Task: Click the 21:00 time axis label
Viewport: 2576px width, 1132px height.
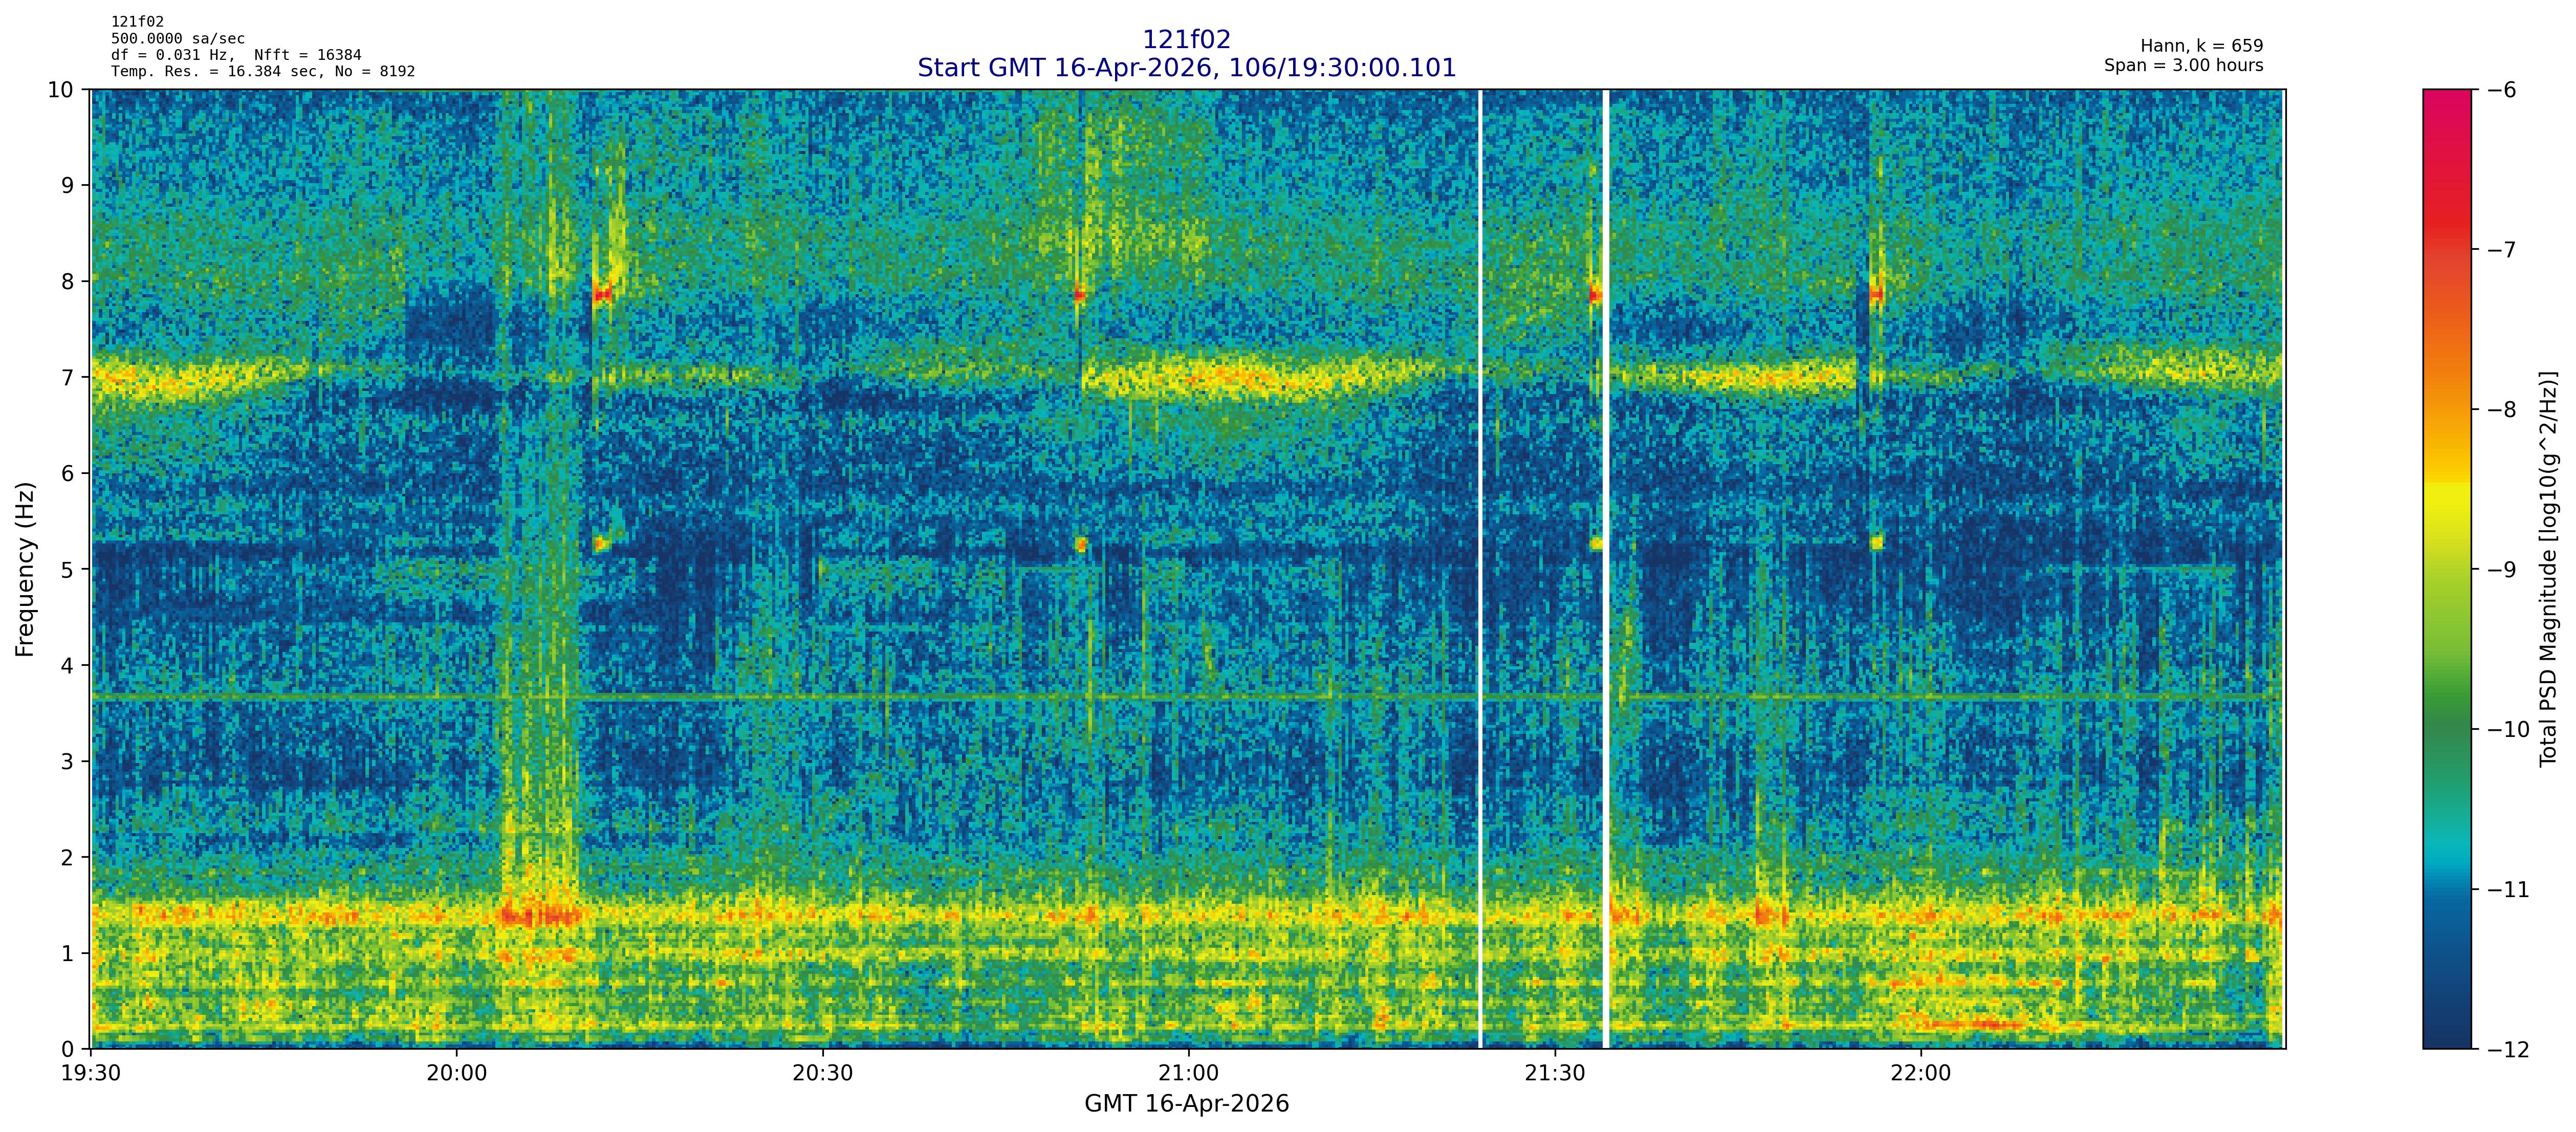Action: (x=1188, y=1074)
